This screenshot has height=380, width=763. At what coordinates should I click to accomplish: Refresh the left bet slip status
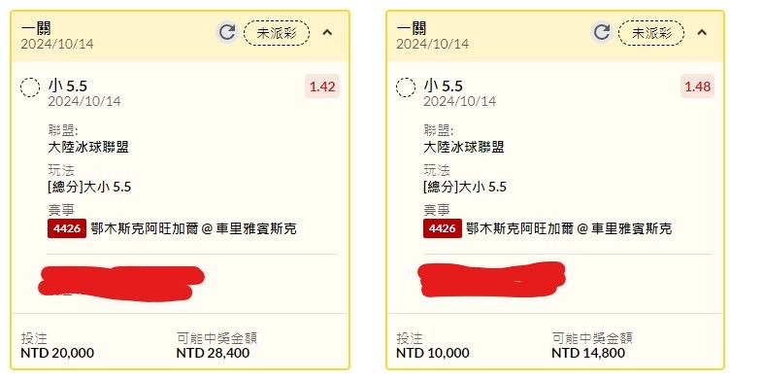point(227,33)
